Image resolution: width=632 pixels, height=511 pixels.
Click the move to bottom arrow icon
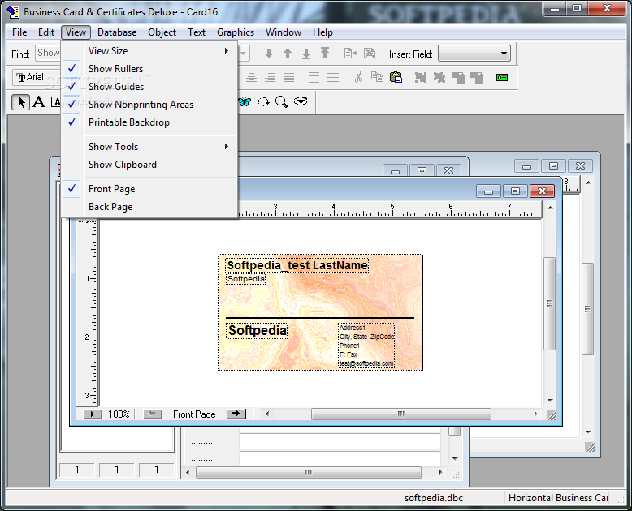point(306,53)
